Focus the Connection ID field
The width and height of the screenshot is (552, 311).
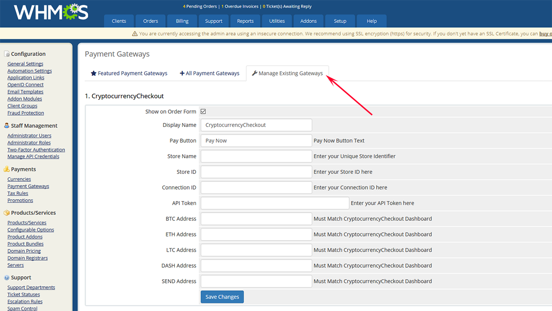(256, 188)
